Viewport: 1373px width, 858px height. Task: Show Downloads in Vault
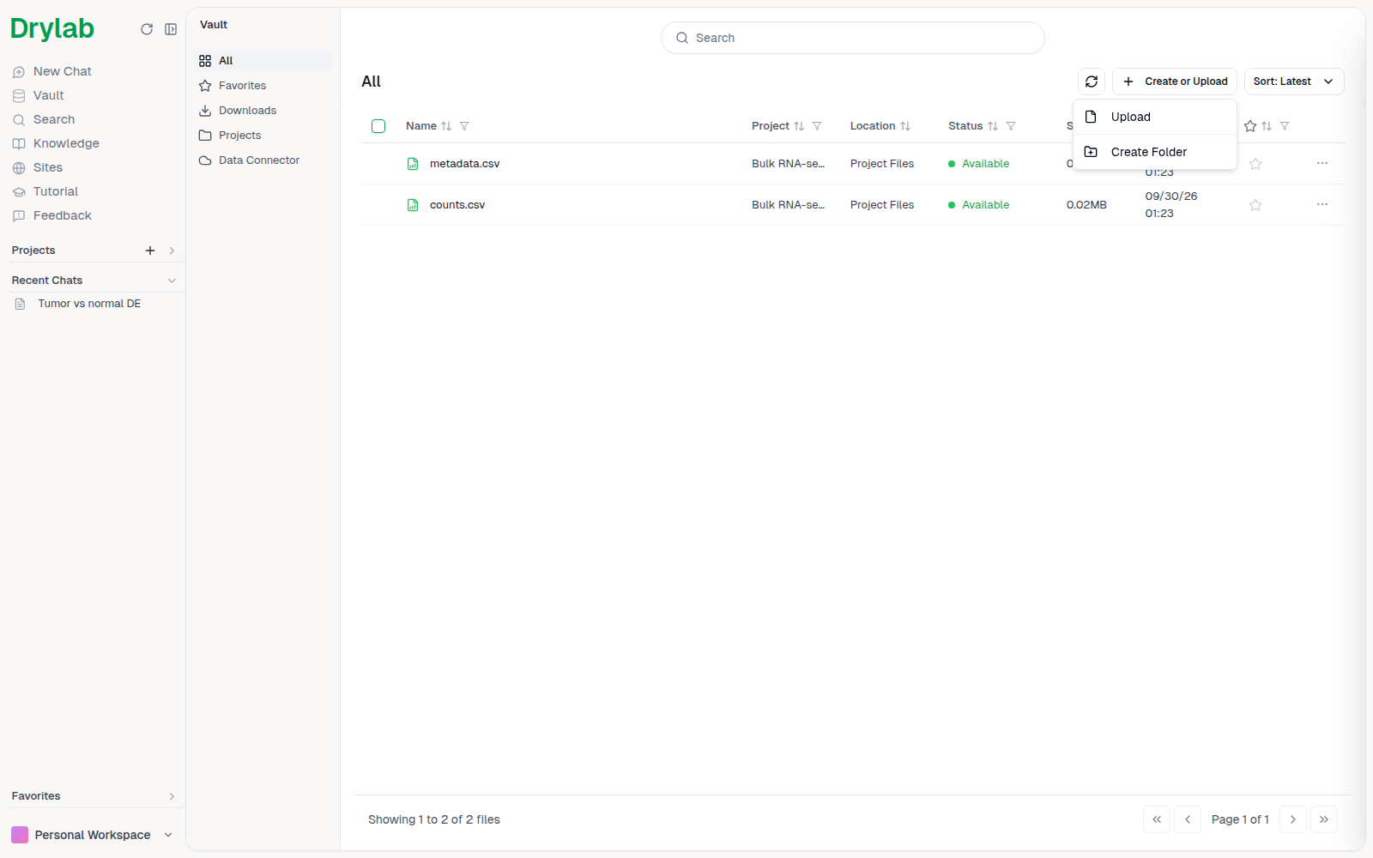(263, 111)
